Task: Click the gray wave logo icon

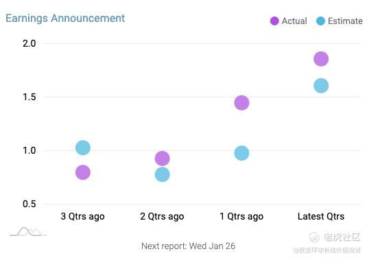Action: [x=28, y=231]
